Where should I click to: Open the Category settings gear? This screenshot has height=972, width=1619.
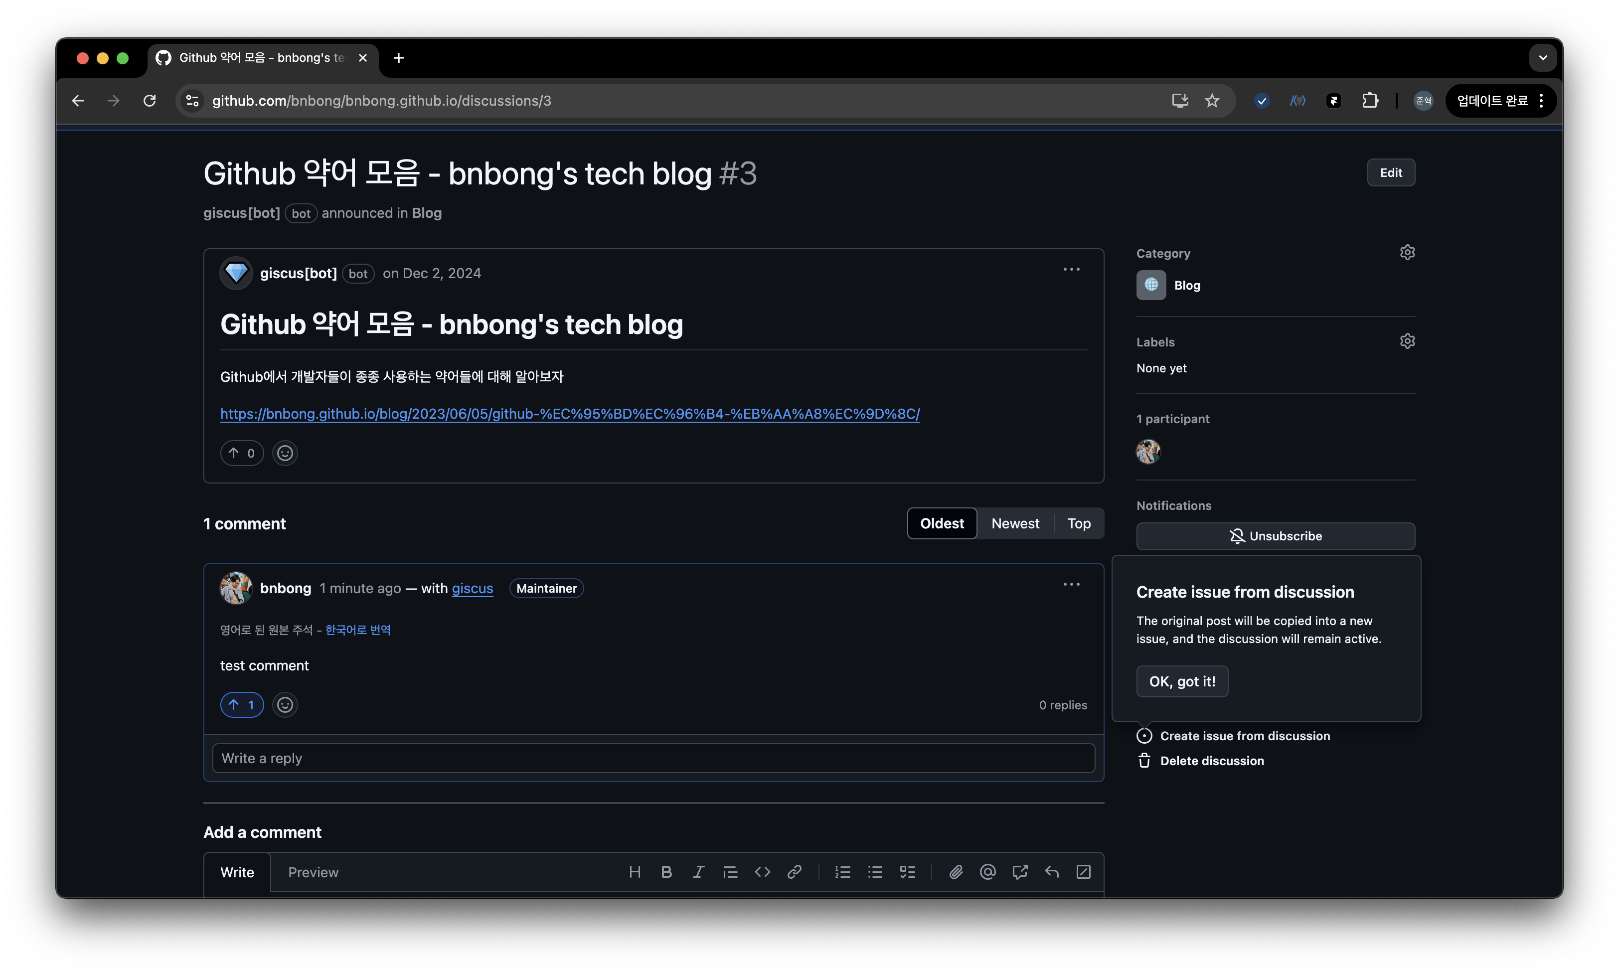pyautogui.click(x=1408, y=253)
